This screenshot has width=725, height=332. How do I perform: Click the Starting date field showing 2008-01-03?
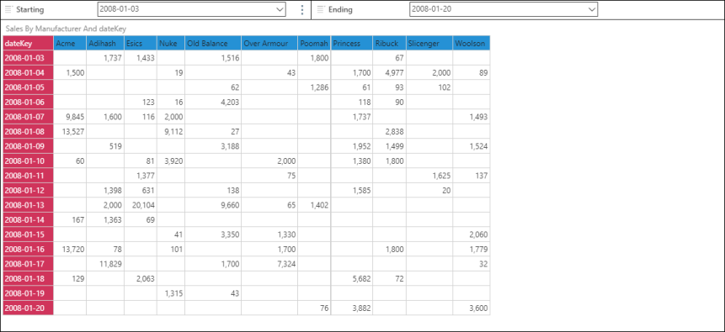[x=191, y=9]
